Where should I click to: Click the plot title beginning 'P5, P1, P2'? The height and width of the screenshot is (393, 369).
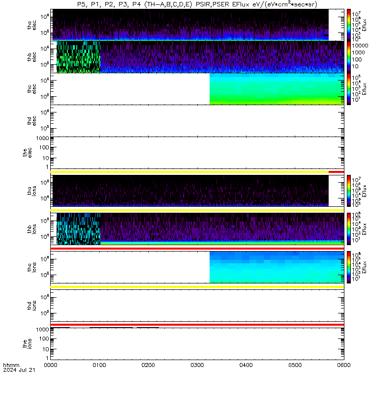[197, 4]
